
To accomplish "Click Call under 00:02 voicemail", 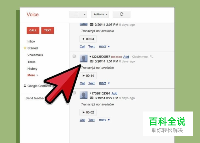I will (82, 120).
